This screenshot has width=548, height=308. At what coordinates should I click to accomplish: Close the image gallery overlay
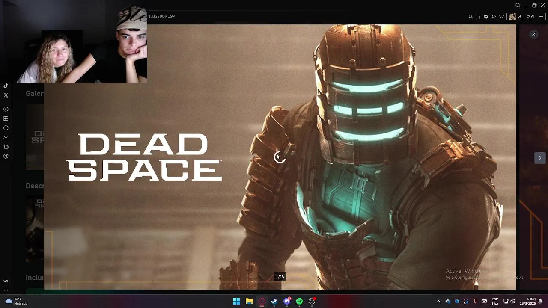pyautogui.click(x=533, y=34)
